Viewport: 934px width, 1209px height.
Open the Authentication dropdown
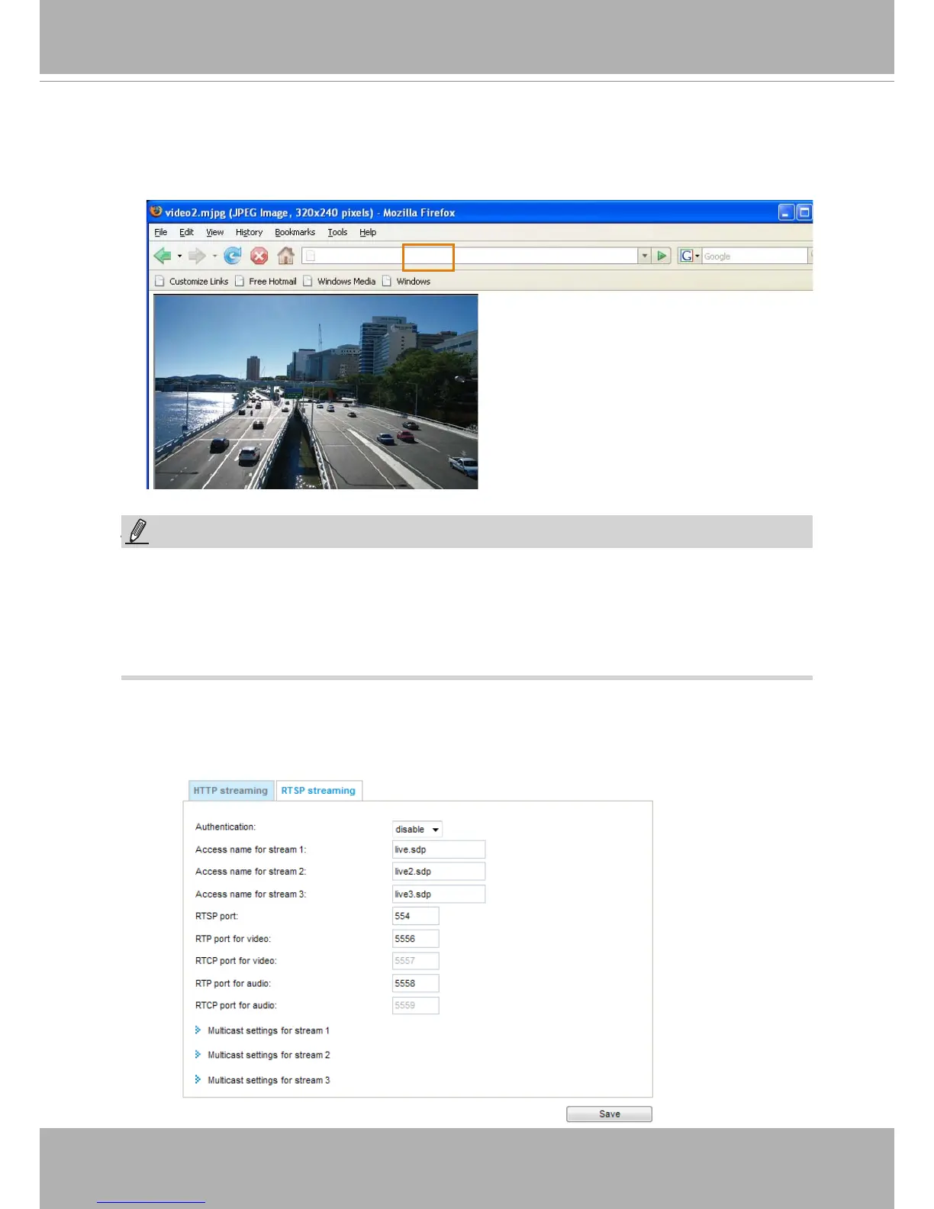417,829
